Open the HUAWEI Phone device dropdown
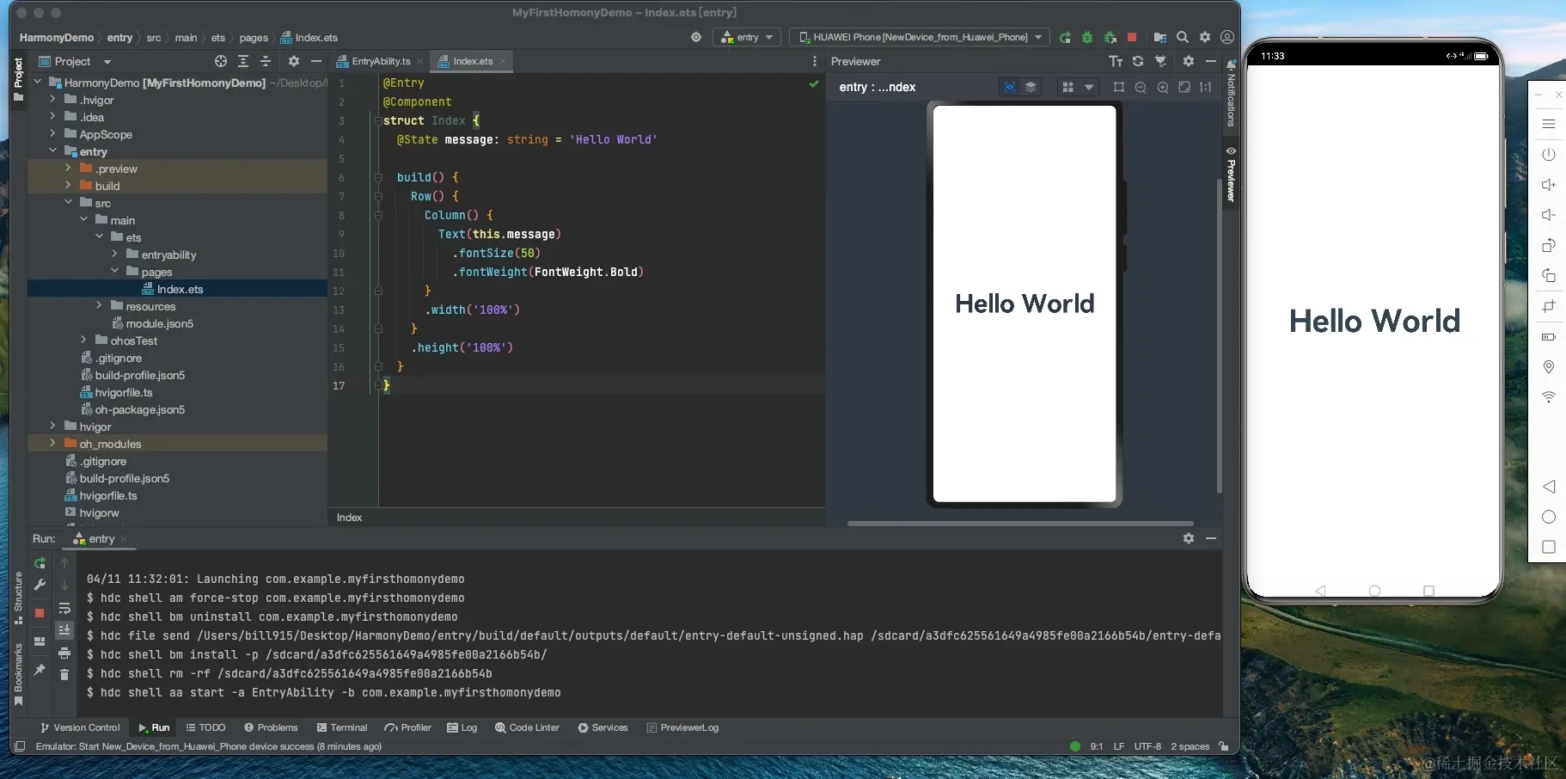Image resolution: width=1566 pixels, height=779 pixels. (x=921, y=38)
